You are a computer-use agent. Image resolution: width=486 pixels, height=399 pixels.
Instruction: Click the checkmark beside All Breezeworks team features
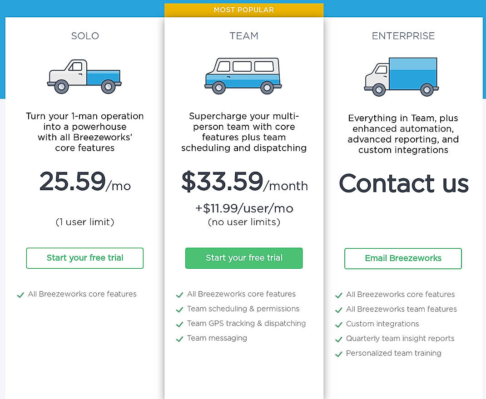tap(339, 310)
